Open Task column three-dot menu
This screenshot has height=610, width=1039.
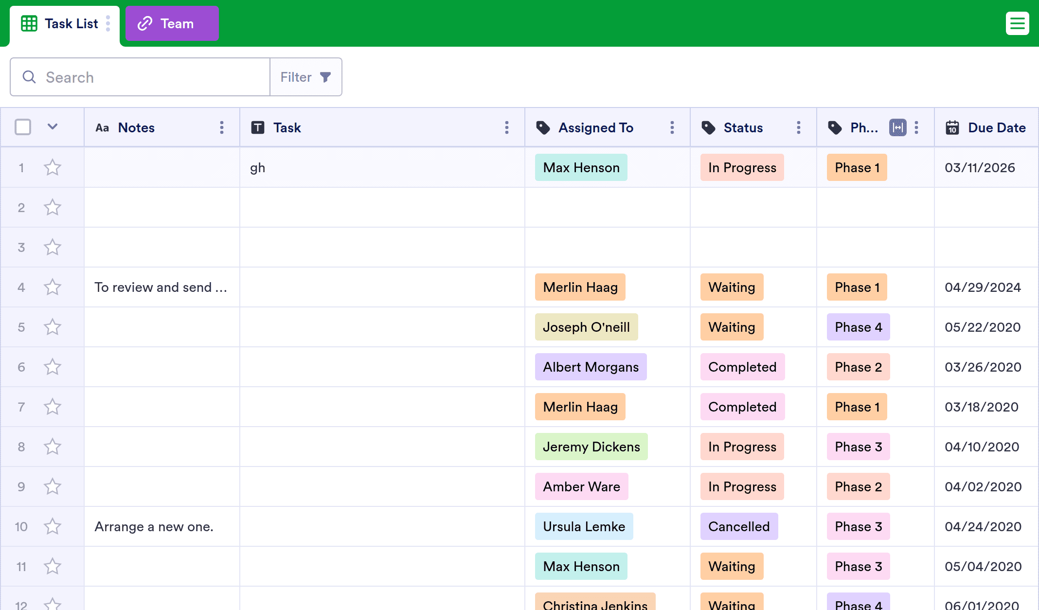[507, 127]
